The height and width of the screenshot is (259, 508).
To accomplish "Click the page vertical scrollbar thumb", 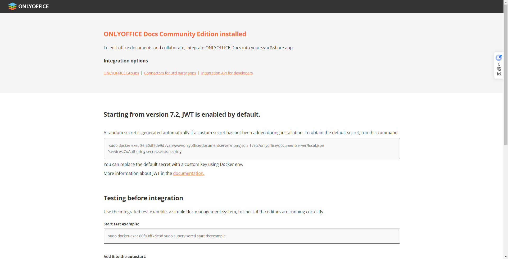I will [x=506, y=75].
